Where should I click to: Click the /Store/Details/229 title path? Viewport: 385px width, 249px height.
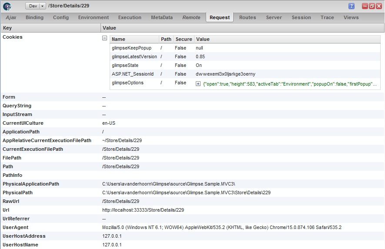[x=69, y=6]
